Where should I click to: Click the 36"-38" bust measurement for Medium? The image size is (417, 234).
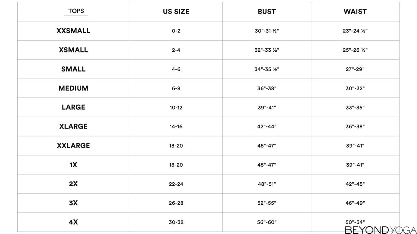pos(266,88)
